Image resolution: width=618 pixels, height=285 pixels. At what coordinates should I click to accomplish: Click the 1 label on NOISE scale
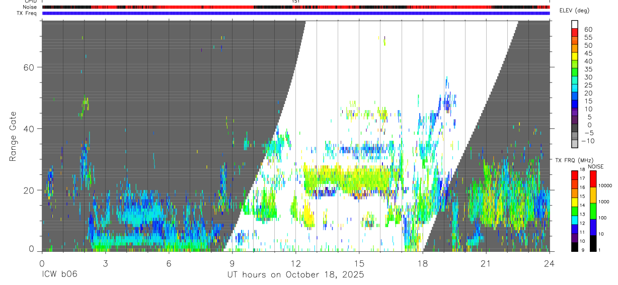point(599,250)
